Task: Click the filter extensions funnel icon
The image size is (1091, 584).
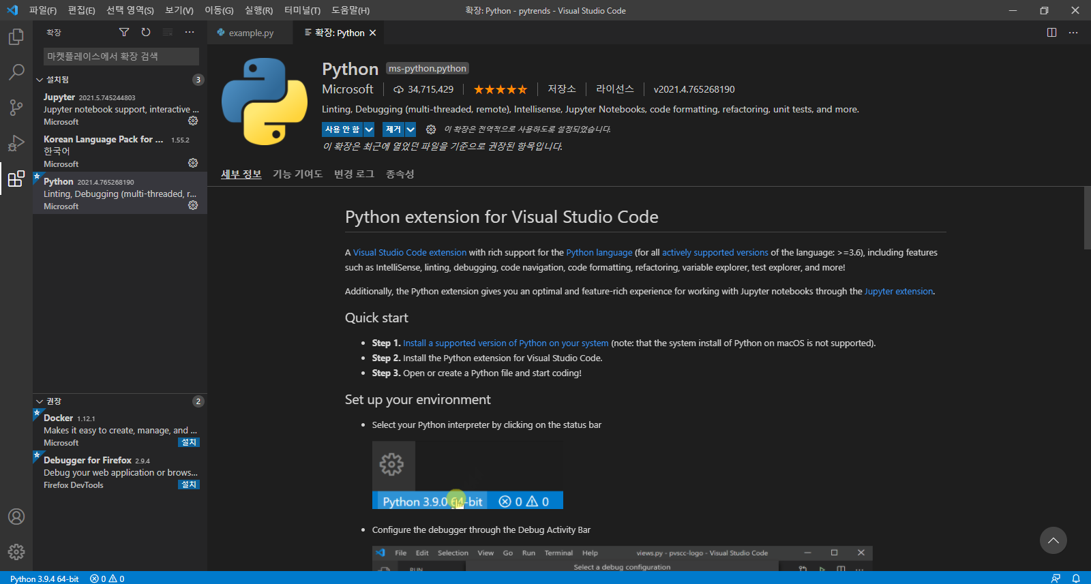Action: click(124, 32)
